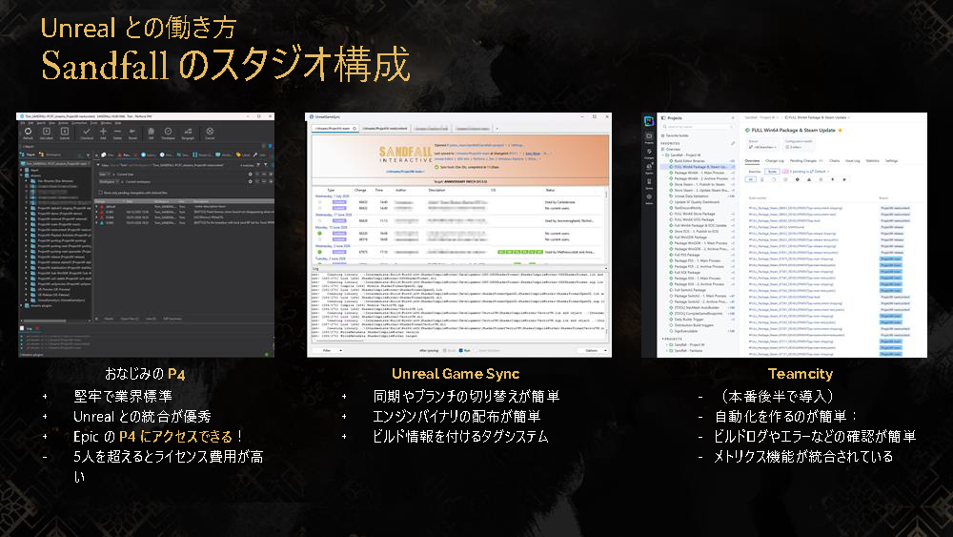Toggle the Run checkbox in UnrealGameSync footer

coord(460,351)
